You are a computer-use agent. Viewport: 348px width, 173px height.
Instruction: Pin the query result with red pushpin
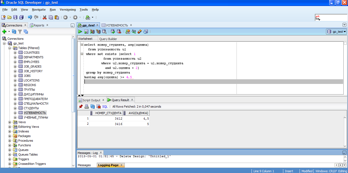pyautogui.click(x=81, y=107)
